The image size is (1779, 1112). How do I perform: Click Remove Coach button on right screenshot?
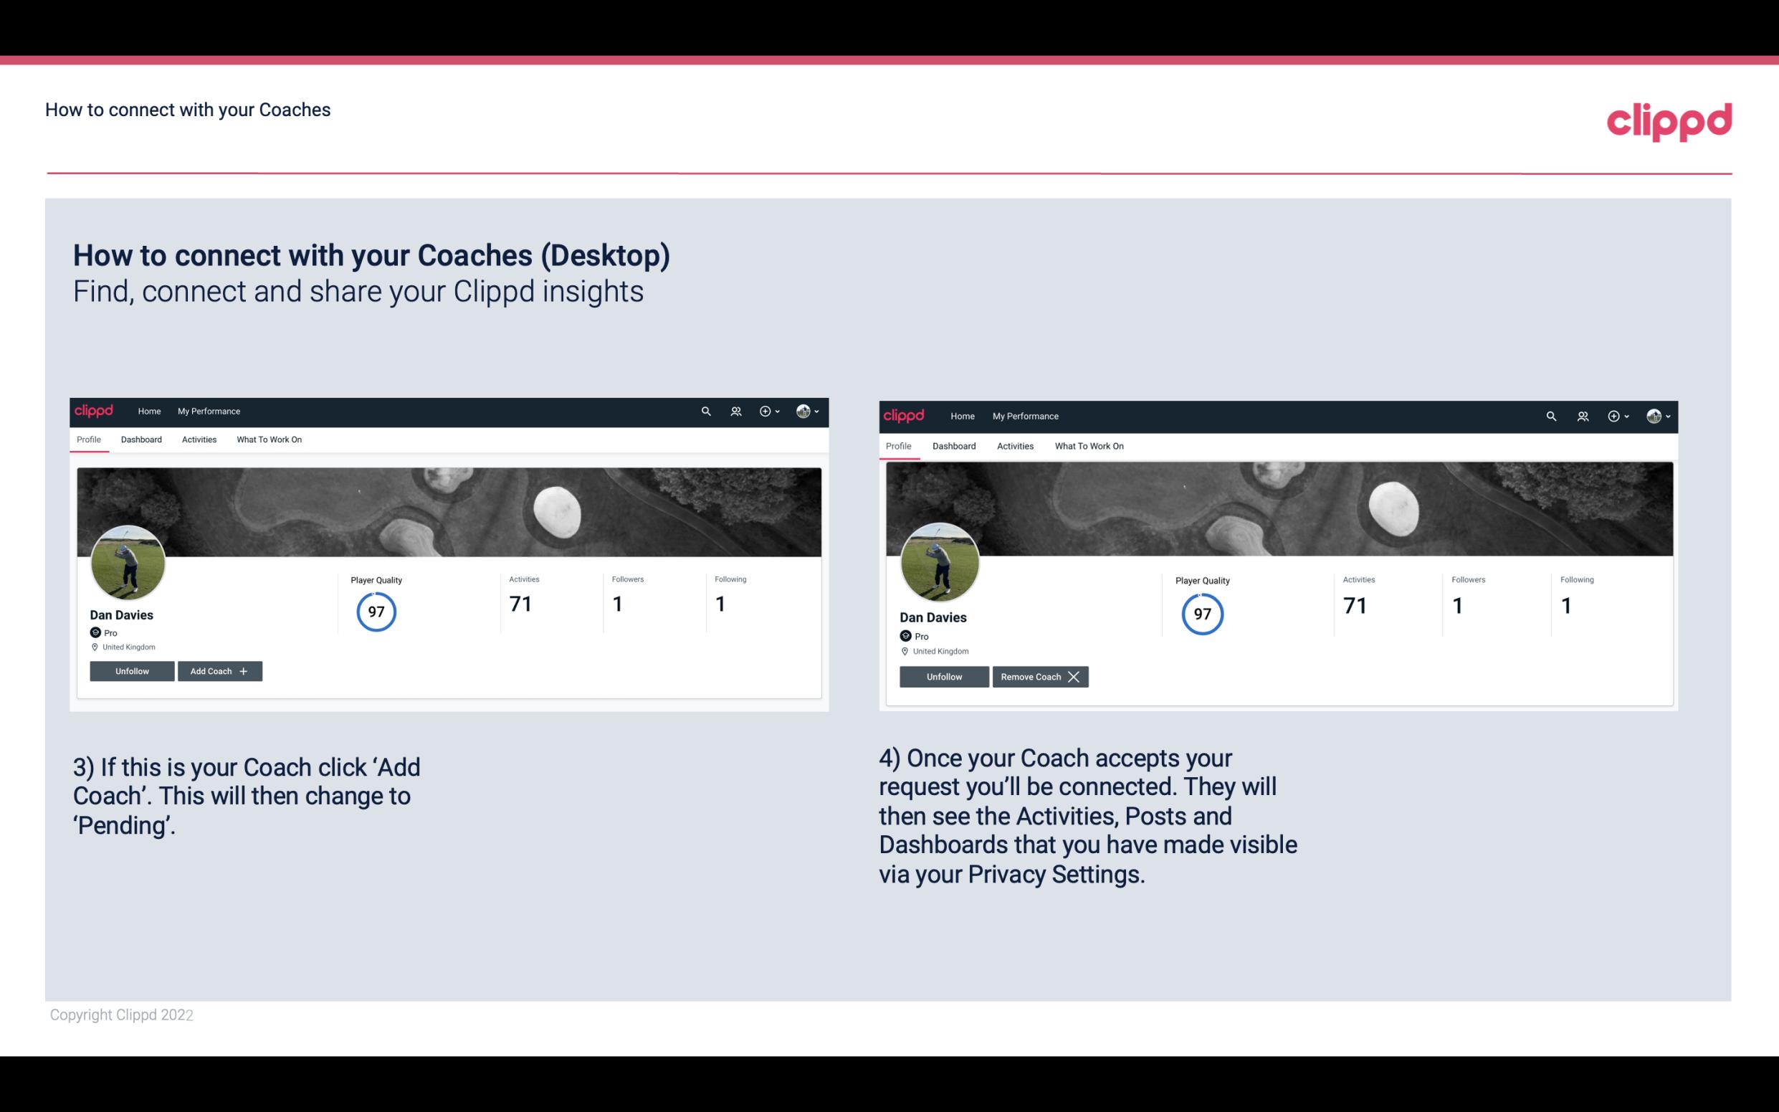click(1039, 676)
